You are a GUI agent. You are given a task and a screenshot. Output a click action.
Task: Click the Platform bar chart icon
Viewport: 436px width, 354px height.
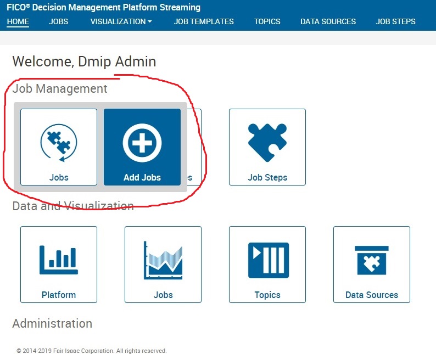point(59,260)
